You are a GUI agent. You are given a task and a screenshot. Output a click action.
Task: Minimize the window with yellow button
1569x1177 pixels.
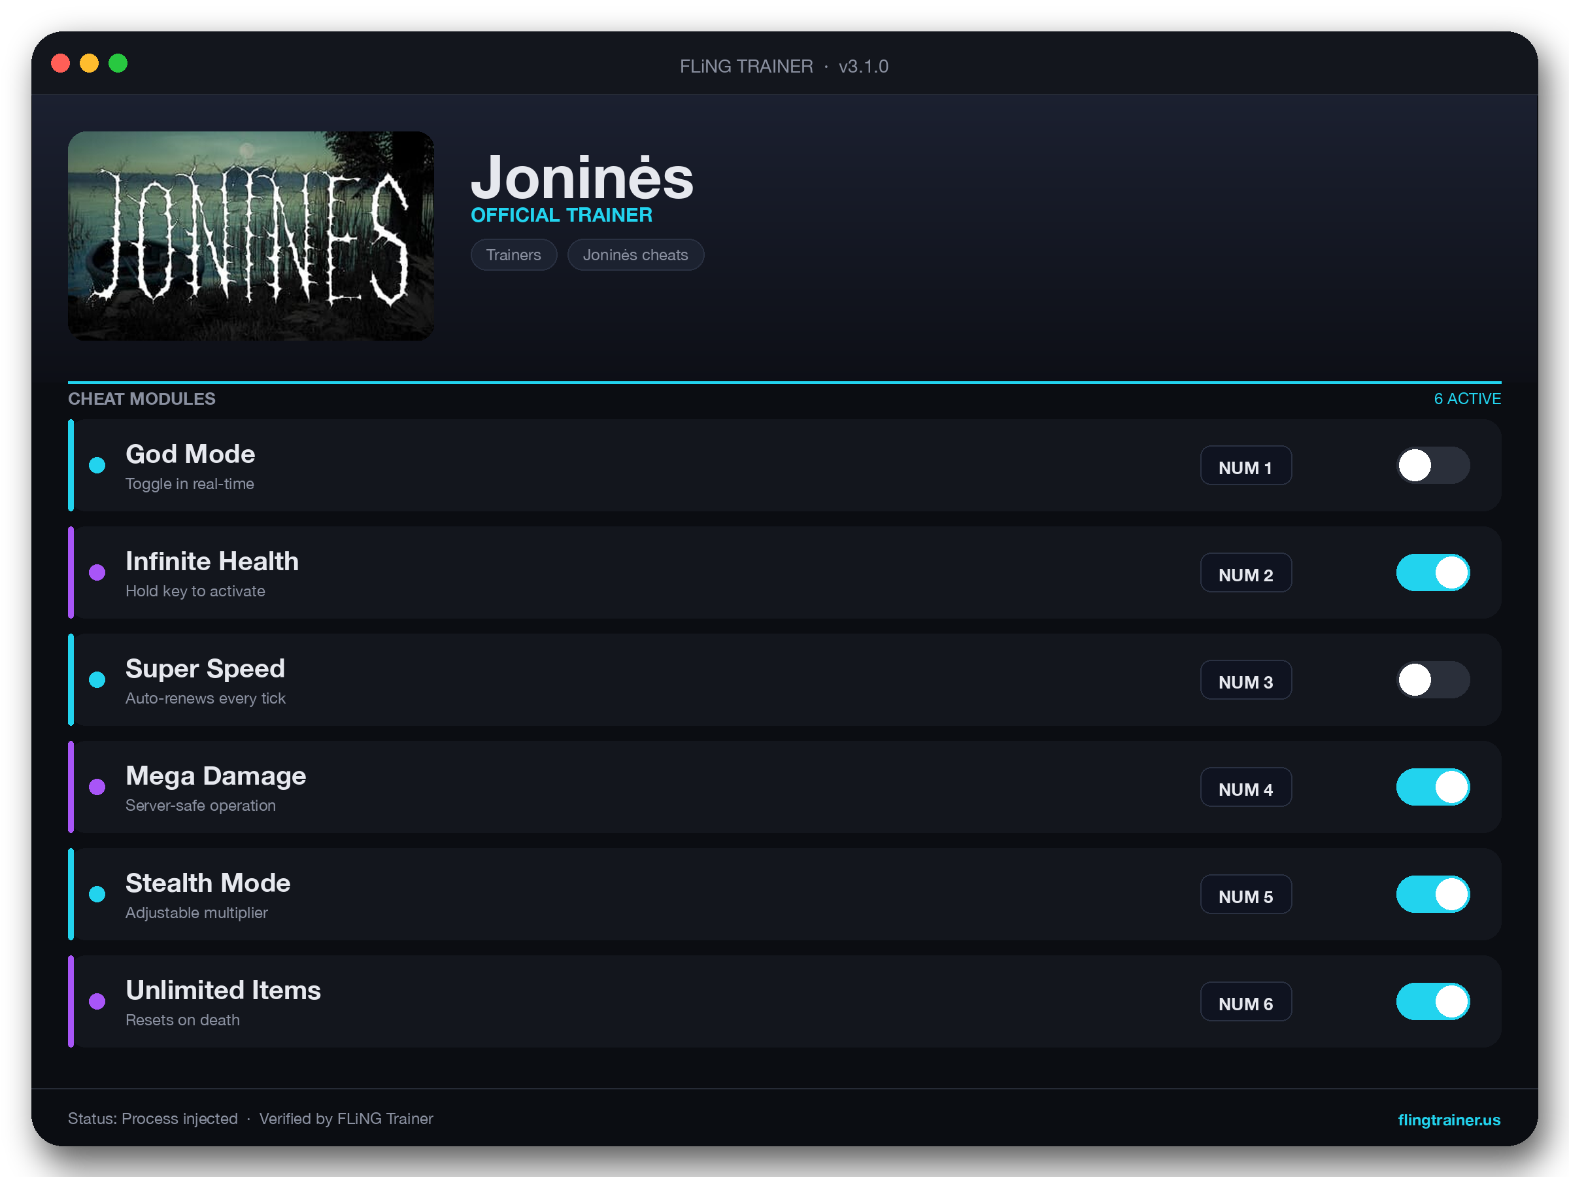coord(90,63)
